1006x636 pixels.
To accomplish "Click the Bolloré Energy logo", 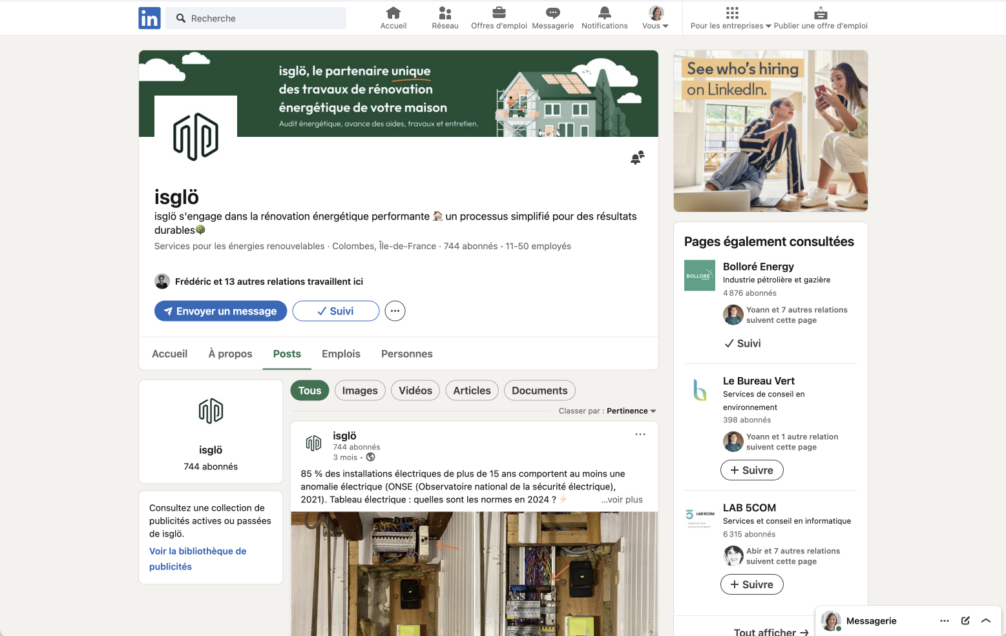I will click(700, 276).
